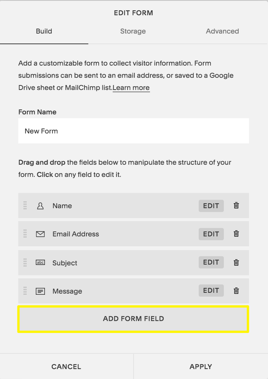Delete the Name field with trash icon
268x379 pixels.
(x=236, y=206)
